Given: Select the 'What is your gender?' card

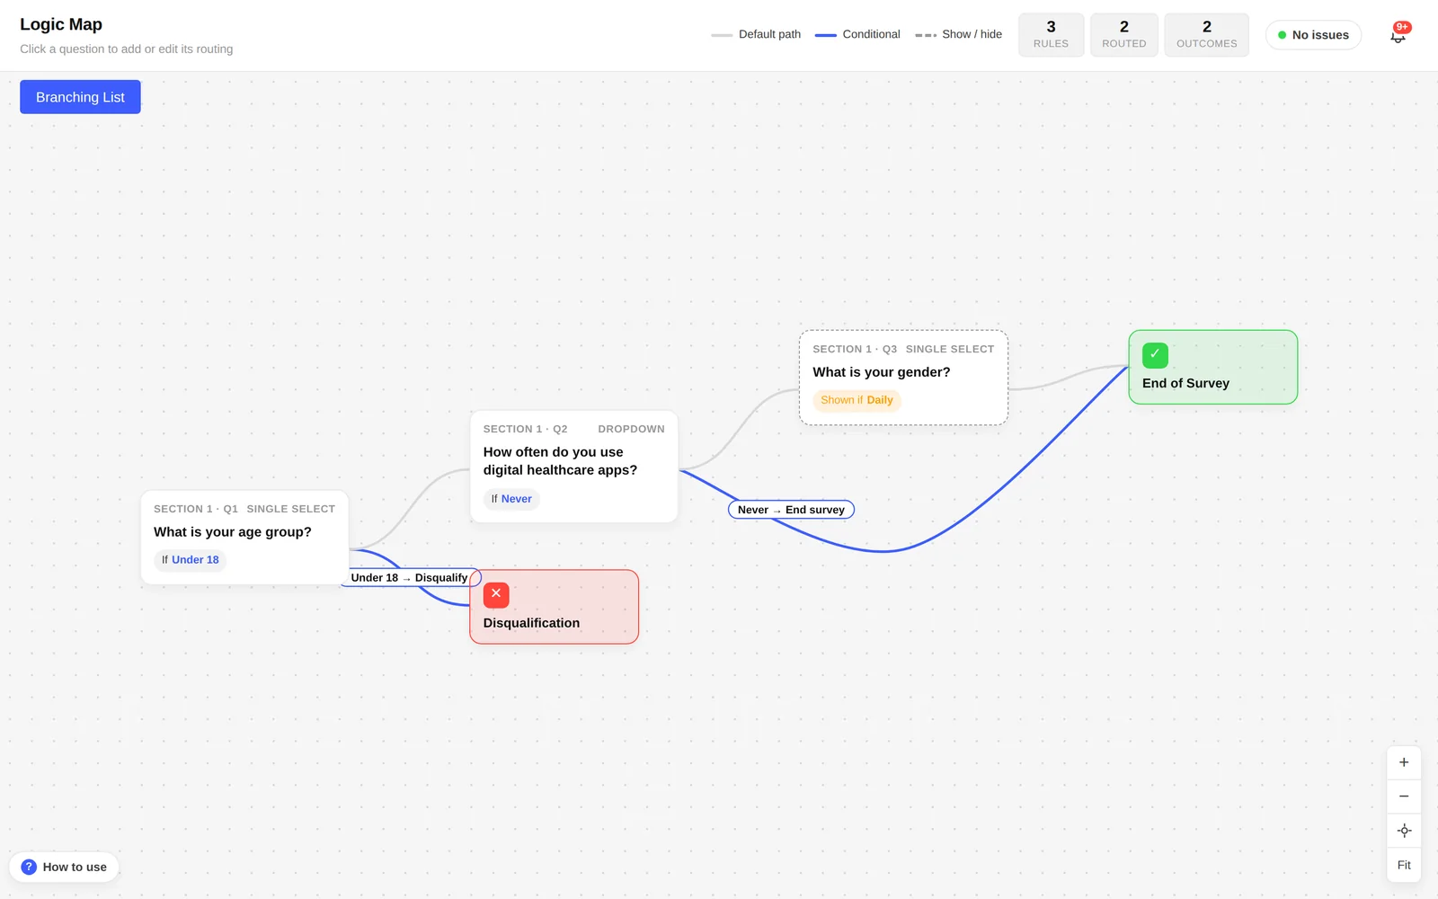Looking at the screenshot, I should (x=903, y=378).
